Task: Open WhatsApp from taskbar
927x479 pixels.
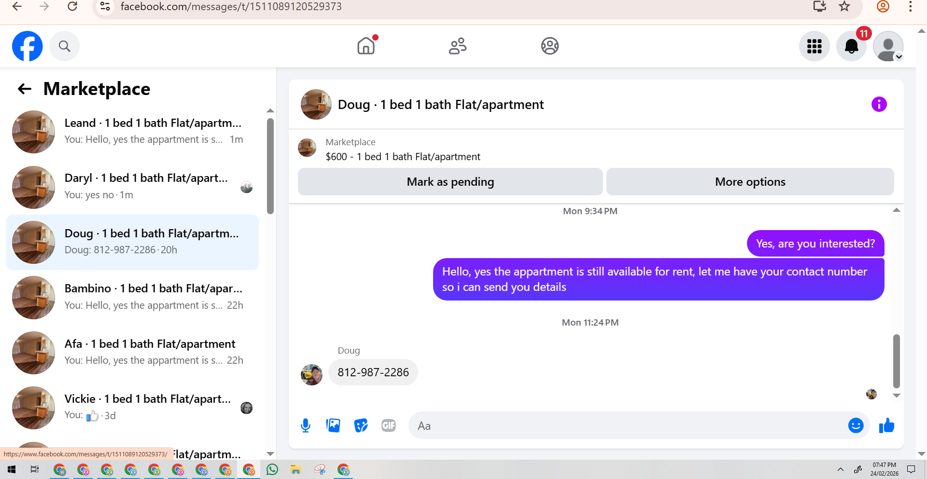Action: point(272,469)
